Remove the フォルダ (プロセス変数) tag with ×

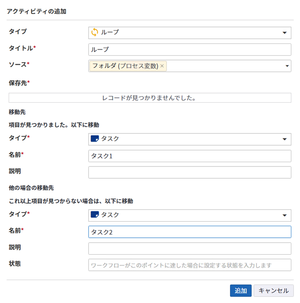coord(162,66)
